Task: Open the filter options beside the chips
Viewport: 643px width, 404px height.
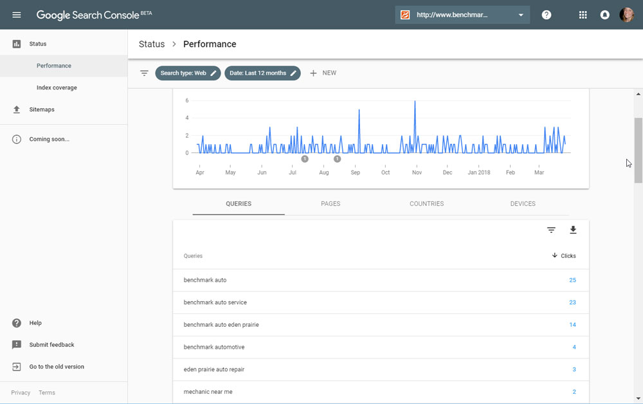Action: (x=144, y=73)
